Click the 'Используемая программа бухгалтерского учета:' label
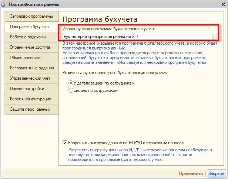228x179 pixels. tap(109, 29)
